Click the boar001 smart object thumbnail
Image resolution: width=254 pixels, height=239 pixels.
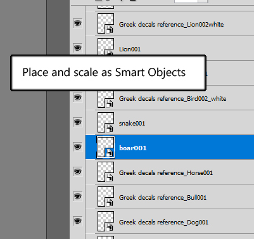[106, 147]
